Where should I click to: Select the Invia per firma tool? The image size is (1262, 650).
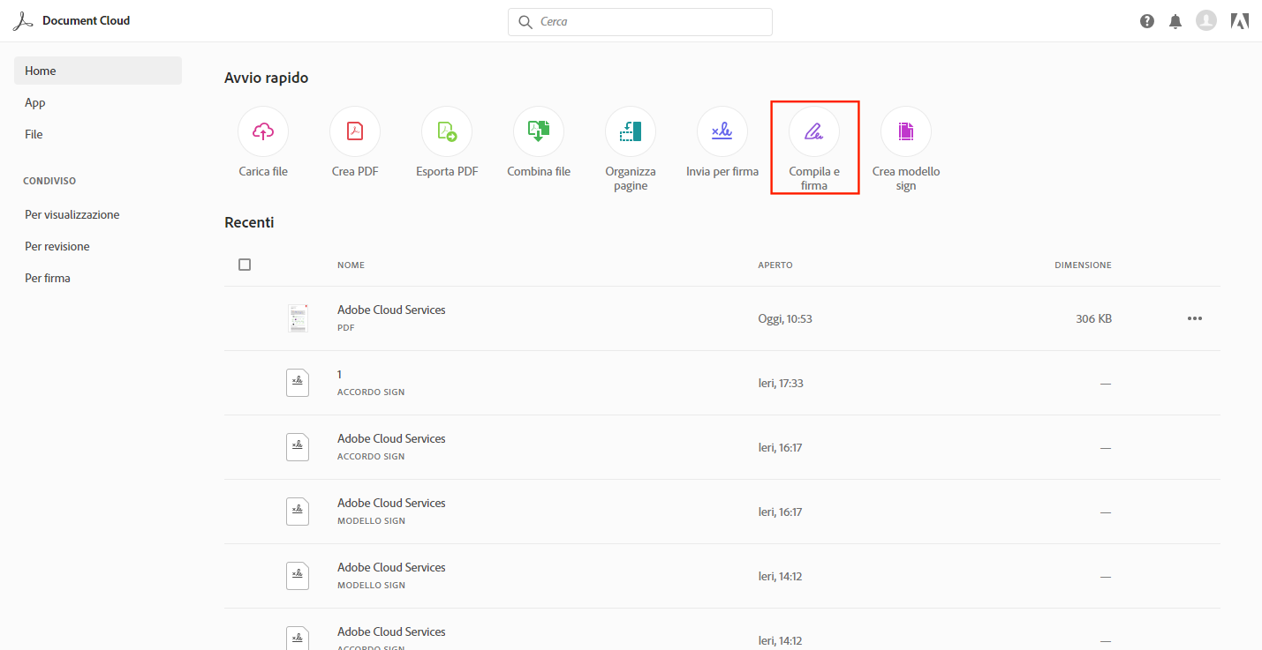(x=722, y=131)
